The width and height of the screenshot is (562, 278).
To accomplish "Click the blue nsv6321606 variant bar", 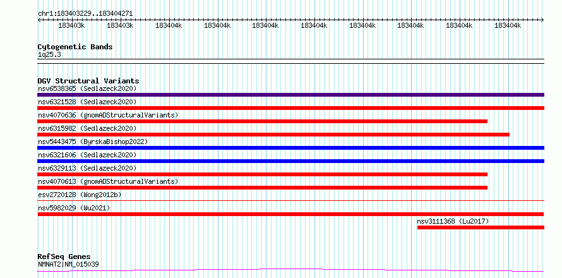I will click(x=290, y=161).
